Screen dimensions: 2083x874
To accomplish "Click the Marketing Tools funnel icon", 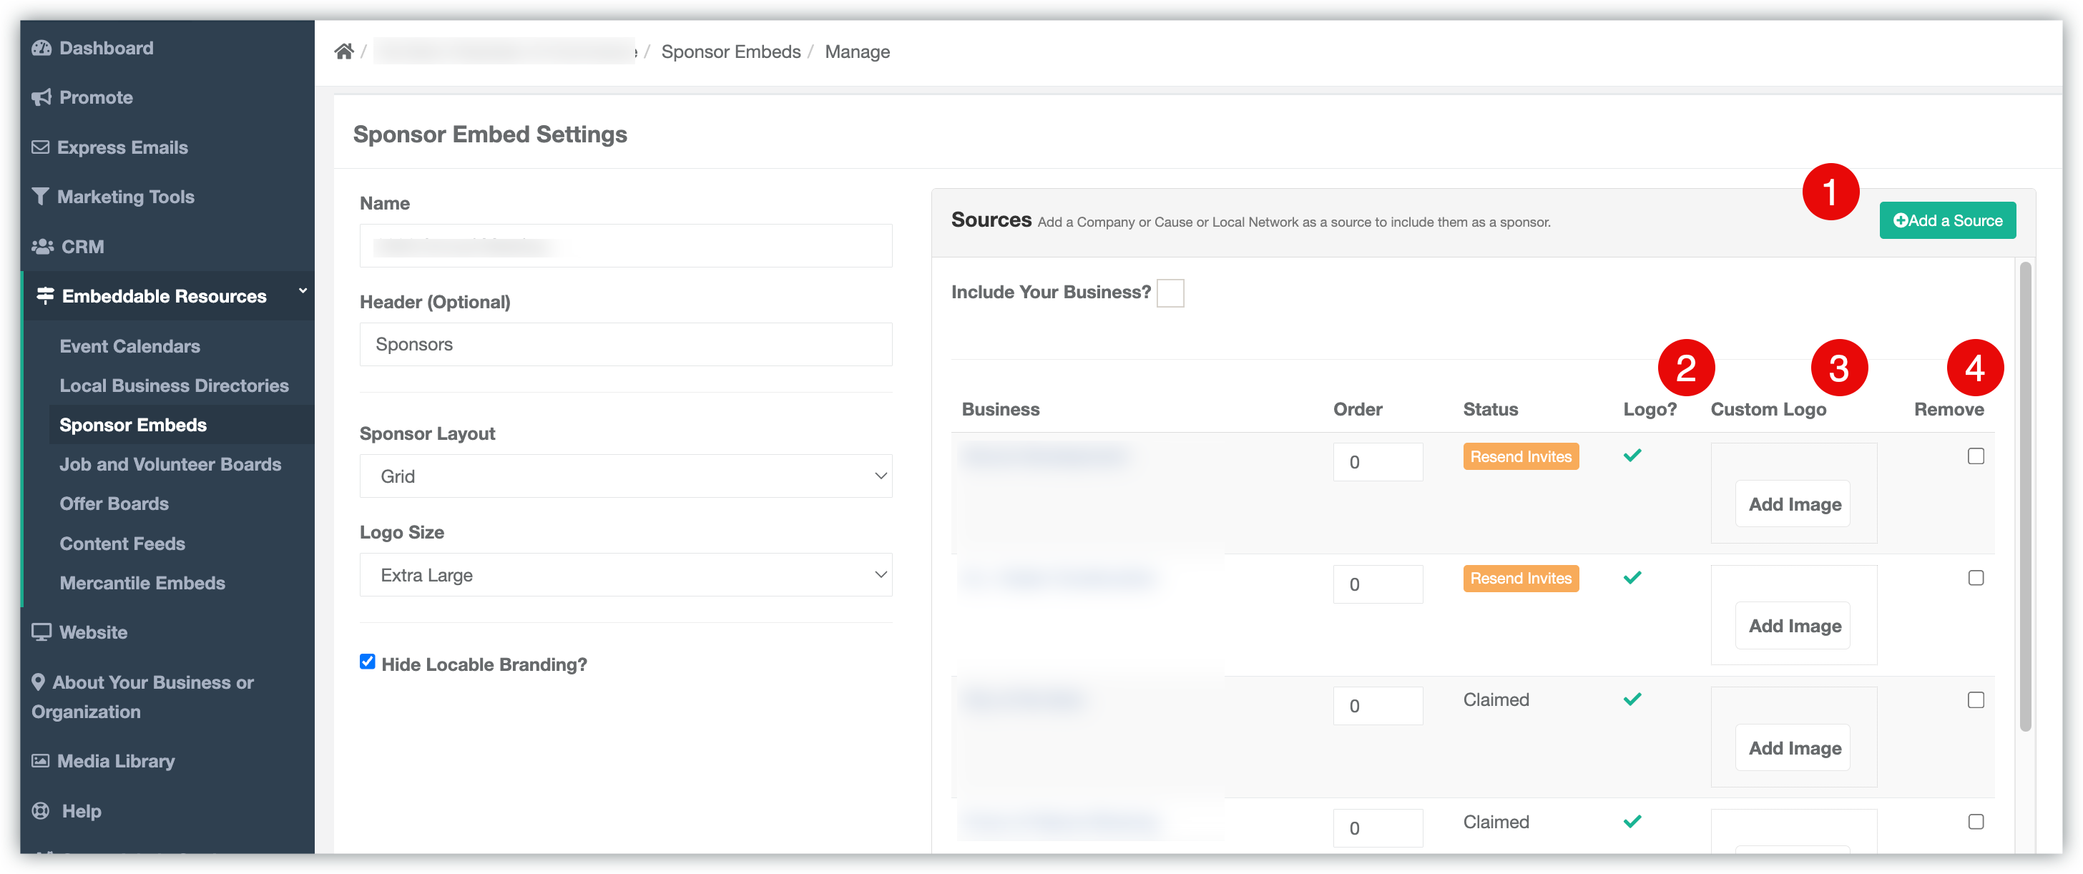I will click(41, 197).
